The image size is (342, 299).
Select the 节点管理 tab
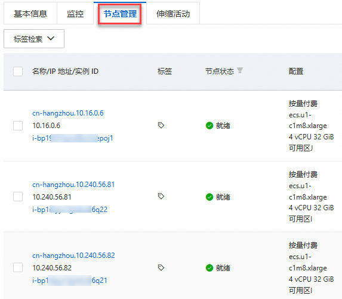(120, 14)
